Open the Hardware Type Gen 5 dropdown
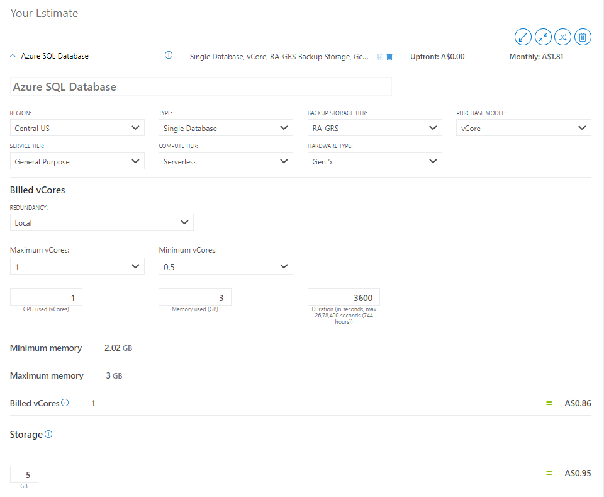Screen dimensions: 604x497 click(375, 161)
